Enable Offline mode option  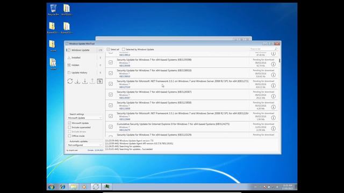(x=69, y=136)
